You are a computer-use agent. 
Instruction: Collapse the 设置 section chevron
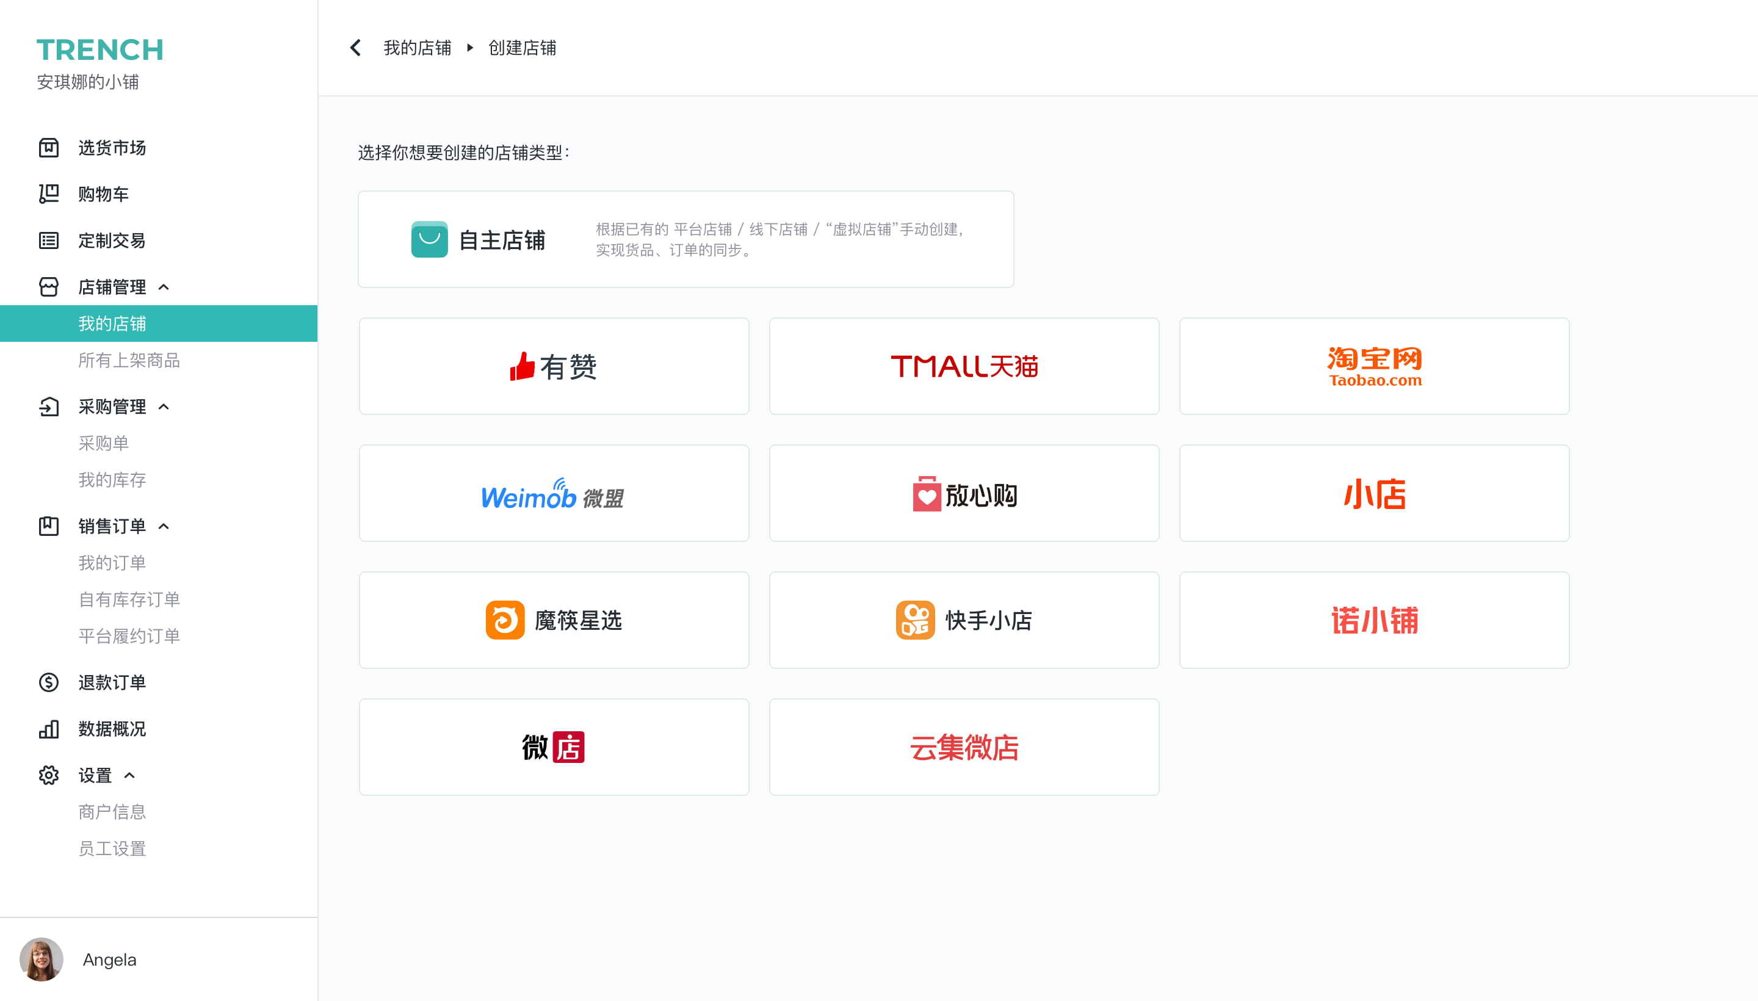(129, 776)
